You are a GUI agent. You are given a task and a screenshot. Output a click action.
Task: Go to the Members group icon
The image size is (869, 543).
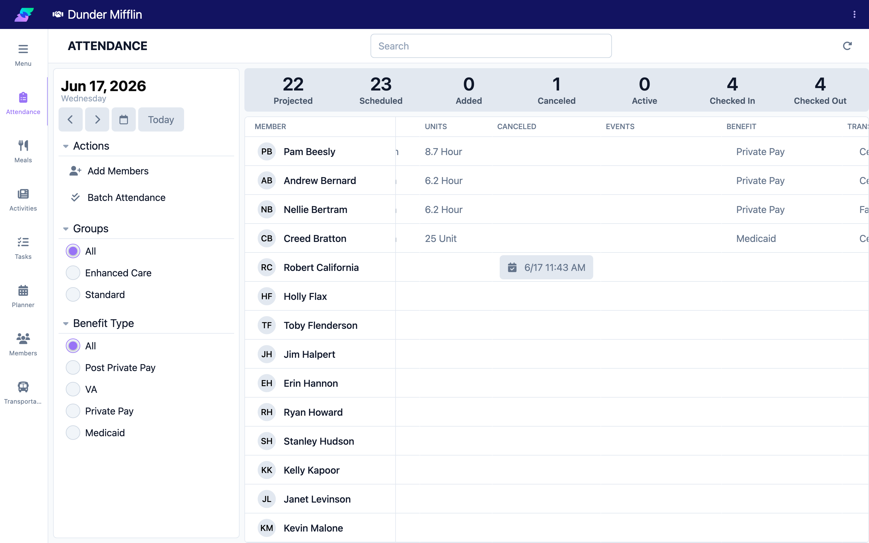tap(23, 339)
